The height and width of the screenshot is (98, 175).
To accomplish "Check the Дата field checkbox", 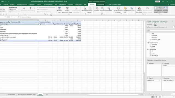I will 150,33.
